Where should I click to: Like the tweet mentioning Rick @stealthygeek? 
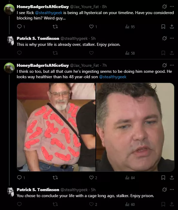(x=91, y=27)
